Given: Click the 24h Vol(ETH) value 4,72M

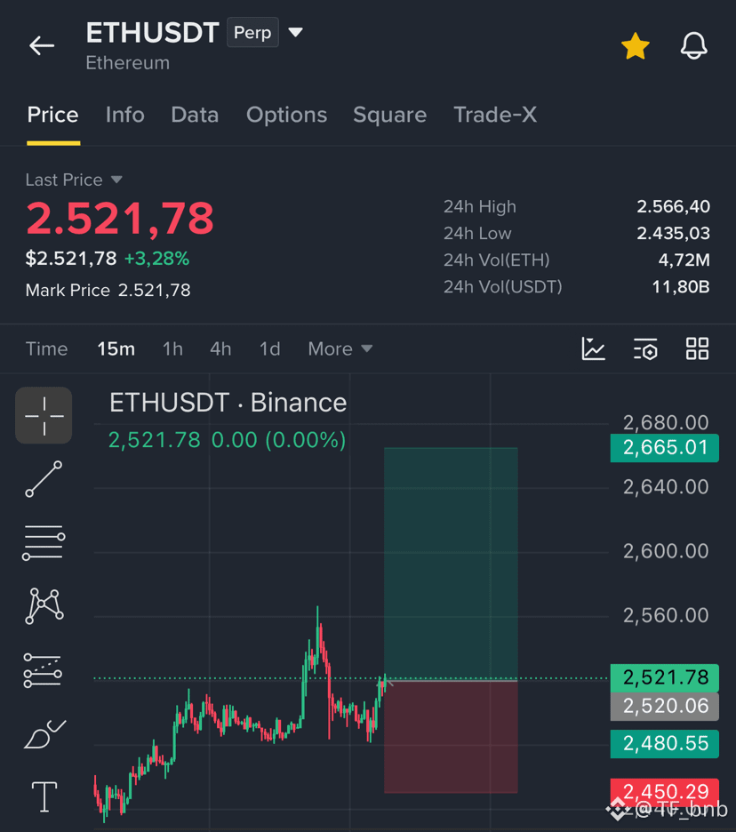Looking at the screenshot, I should click(x=684, y=260).
